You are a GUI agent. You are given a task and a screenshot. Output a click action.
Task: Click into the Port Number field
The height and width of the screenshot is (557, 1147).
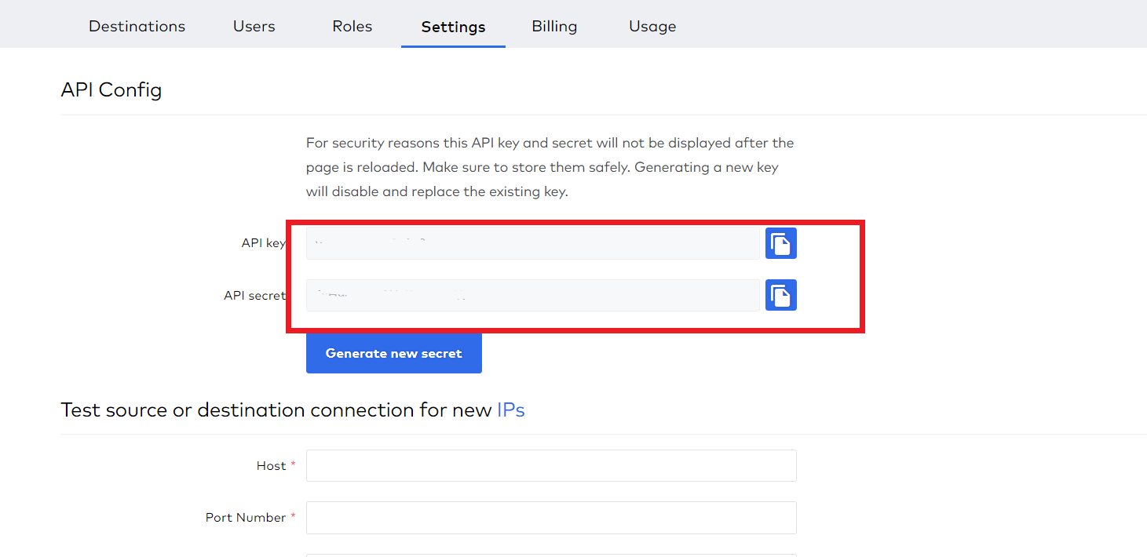(x=551, y=517)
